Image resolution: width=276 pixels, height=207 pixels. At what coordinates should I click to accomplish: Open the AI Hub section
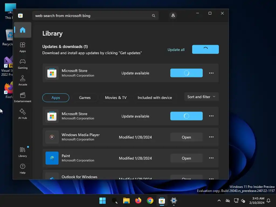(23, 114)
